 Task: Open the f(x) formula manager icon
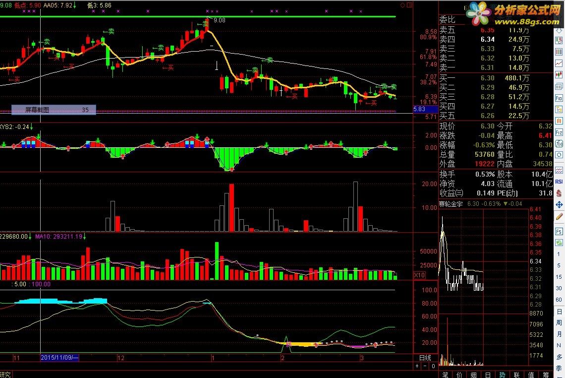[559, 143]
